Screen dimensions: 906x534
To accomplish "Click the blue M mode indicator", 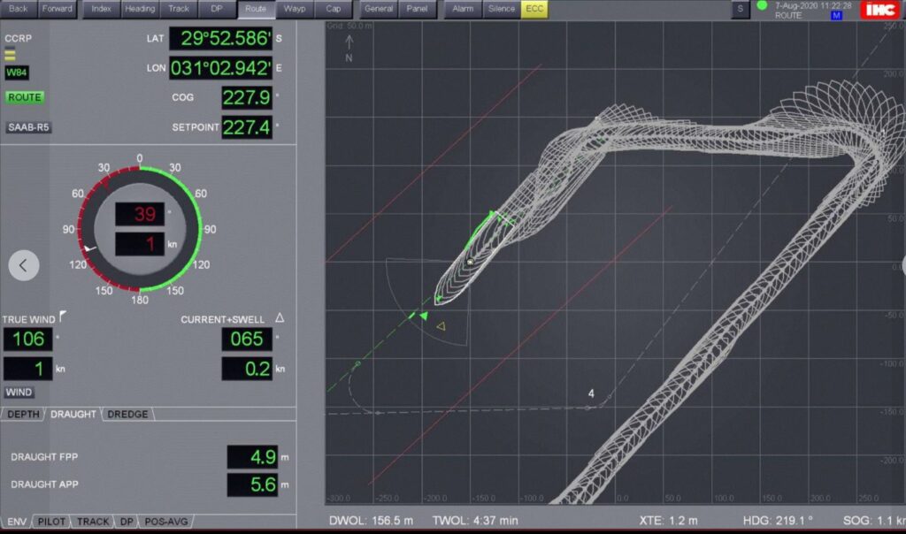I will [x=836, y=16].
